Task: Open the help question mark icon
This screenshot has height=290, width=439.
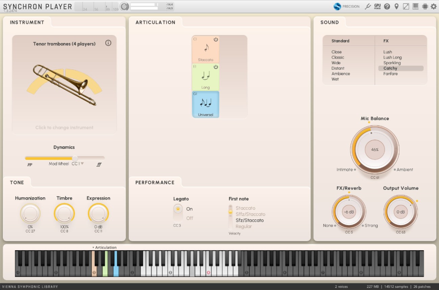Action: click(x=387, y=6)
